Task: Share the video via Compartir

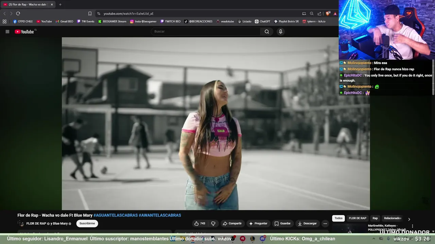Action: [232, 223]
